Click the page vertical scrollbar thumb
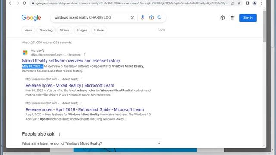Image resolution: width=276 pixels, height=155 pixels. click(x=264, y=26)
